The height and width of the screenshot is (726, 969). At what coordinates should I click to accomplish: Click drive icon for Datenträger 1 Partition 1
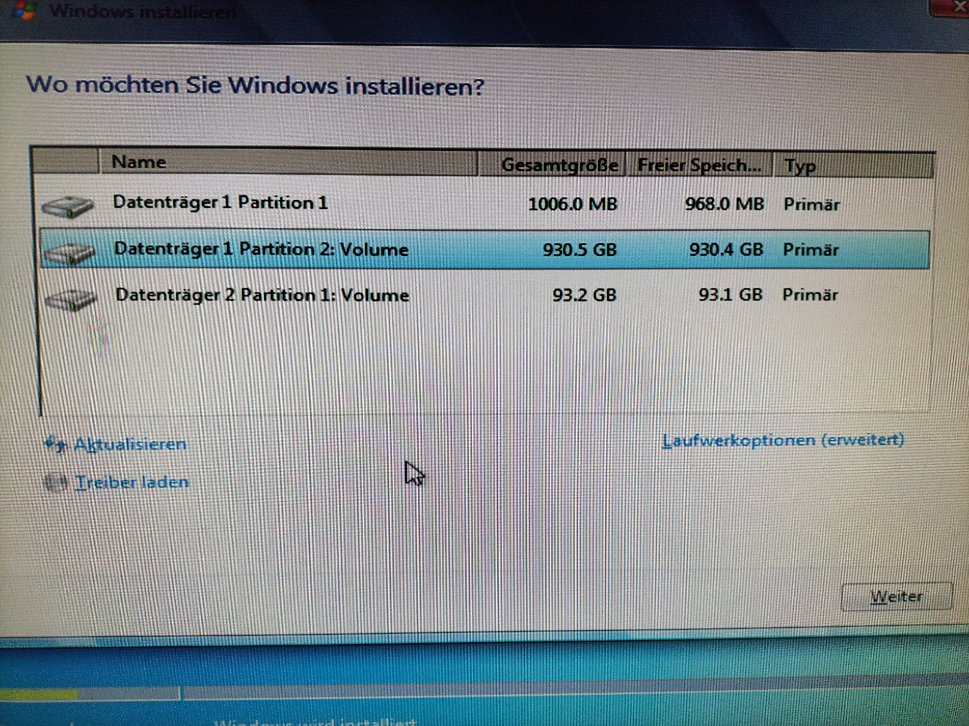[68, 207]
